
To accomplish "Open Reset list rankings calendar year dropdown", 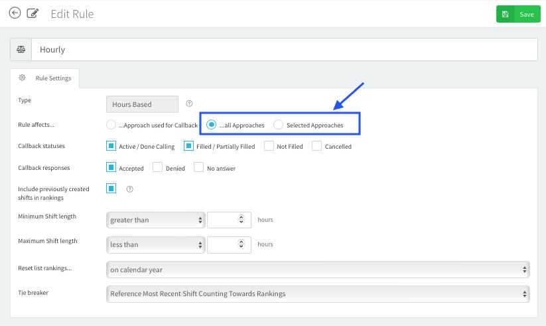I will point(318,270).
